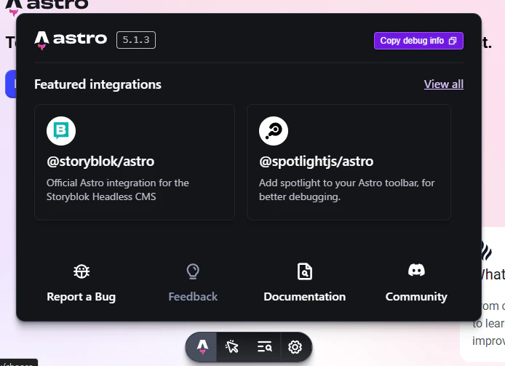The image size is (505, 366).
Task: Select the Inspect cursor tool in toolbar
Action: (232, 347)
